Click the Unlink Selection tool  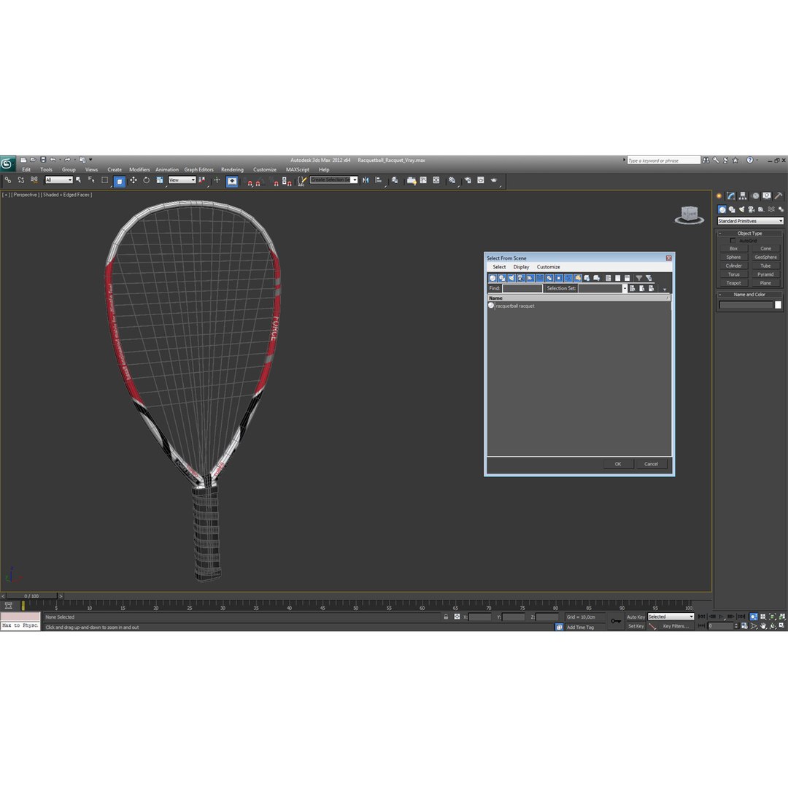click(x=21, y=180)
